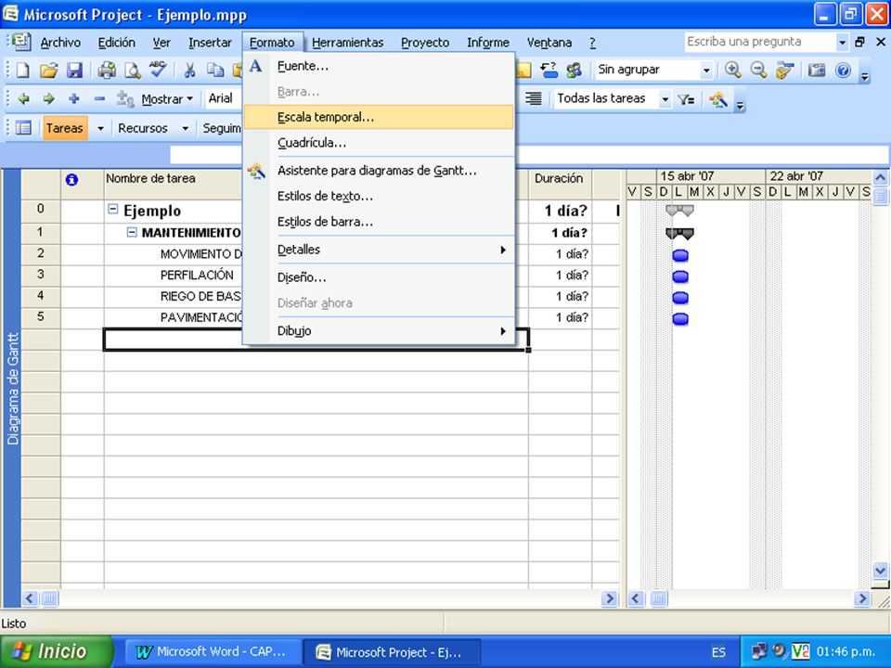Toggle the Project Guide panel icon
This screenshot has height=668, width=891.
23,128
